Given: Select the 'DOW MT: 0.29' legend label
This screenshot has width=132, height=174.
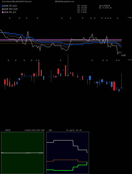Looking at the screenshot, I should point(11,9).
